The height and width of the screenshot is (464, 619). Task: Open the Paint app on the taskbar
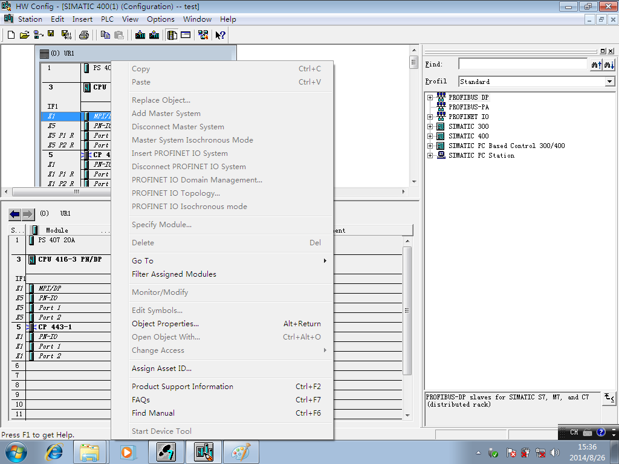point(241,452)
